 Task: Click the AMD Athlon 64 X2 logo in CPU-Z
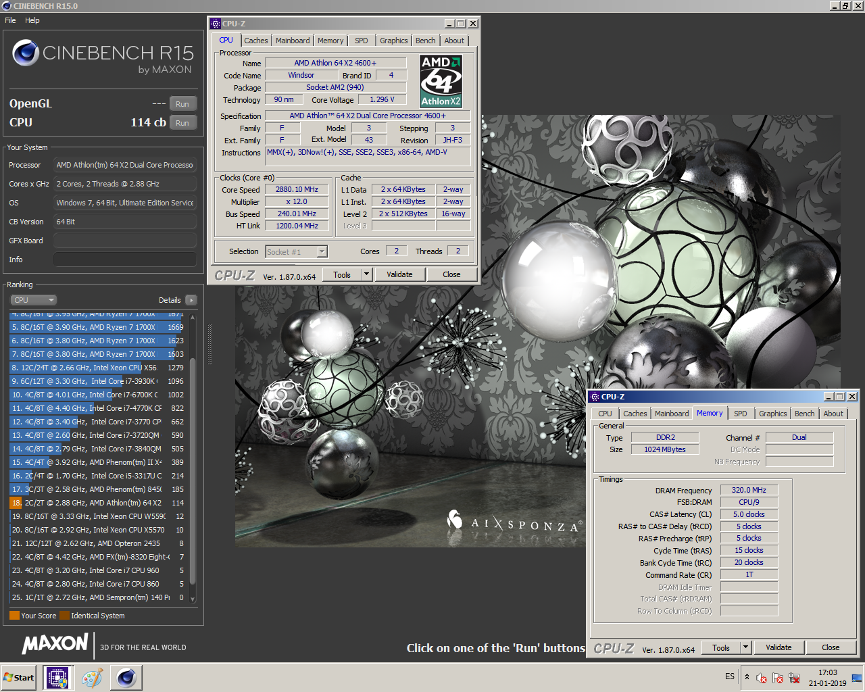[441, 81]
